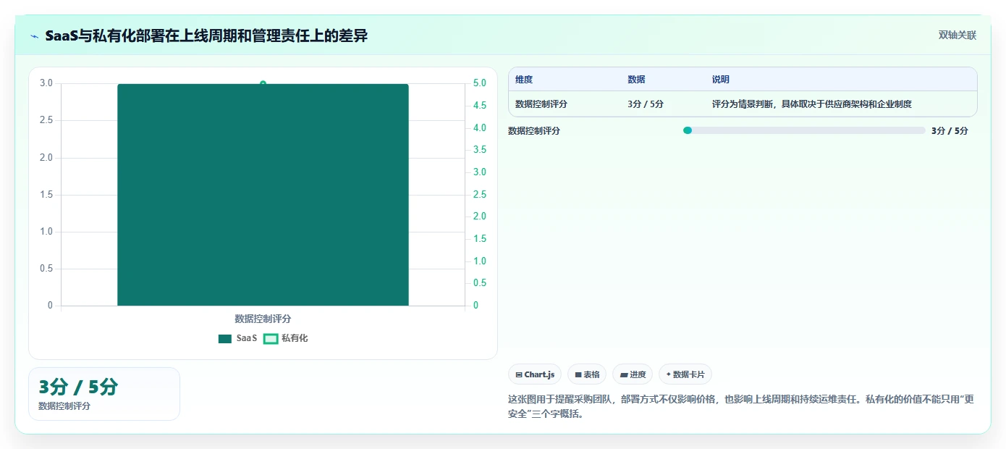This screenshot has height=449, width=1006.
Task: Click the SaaS dark green legend swatch
Action: click(225, 338)
